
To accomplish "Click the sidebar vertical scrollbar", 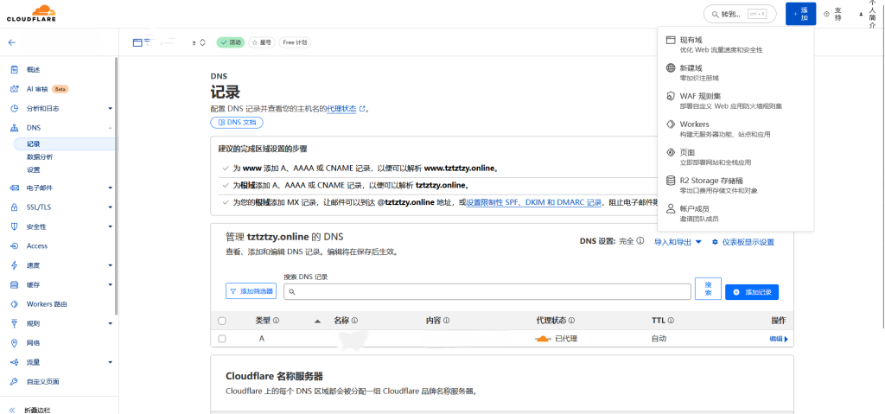I will coord(117,187).
